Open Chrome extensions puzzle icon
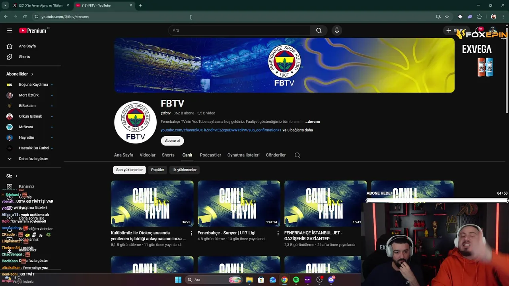This screenshot has width=509, height=286. 479,17
